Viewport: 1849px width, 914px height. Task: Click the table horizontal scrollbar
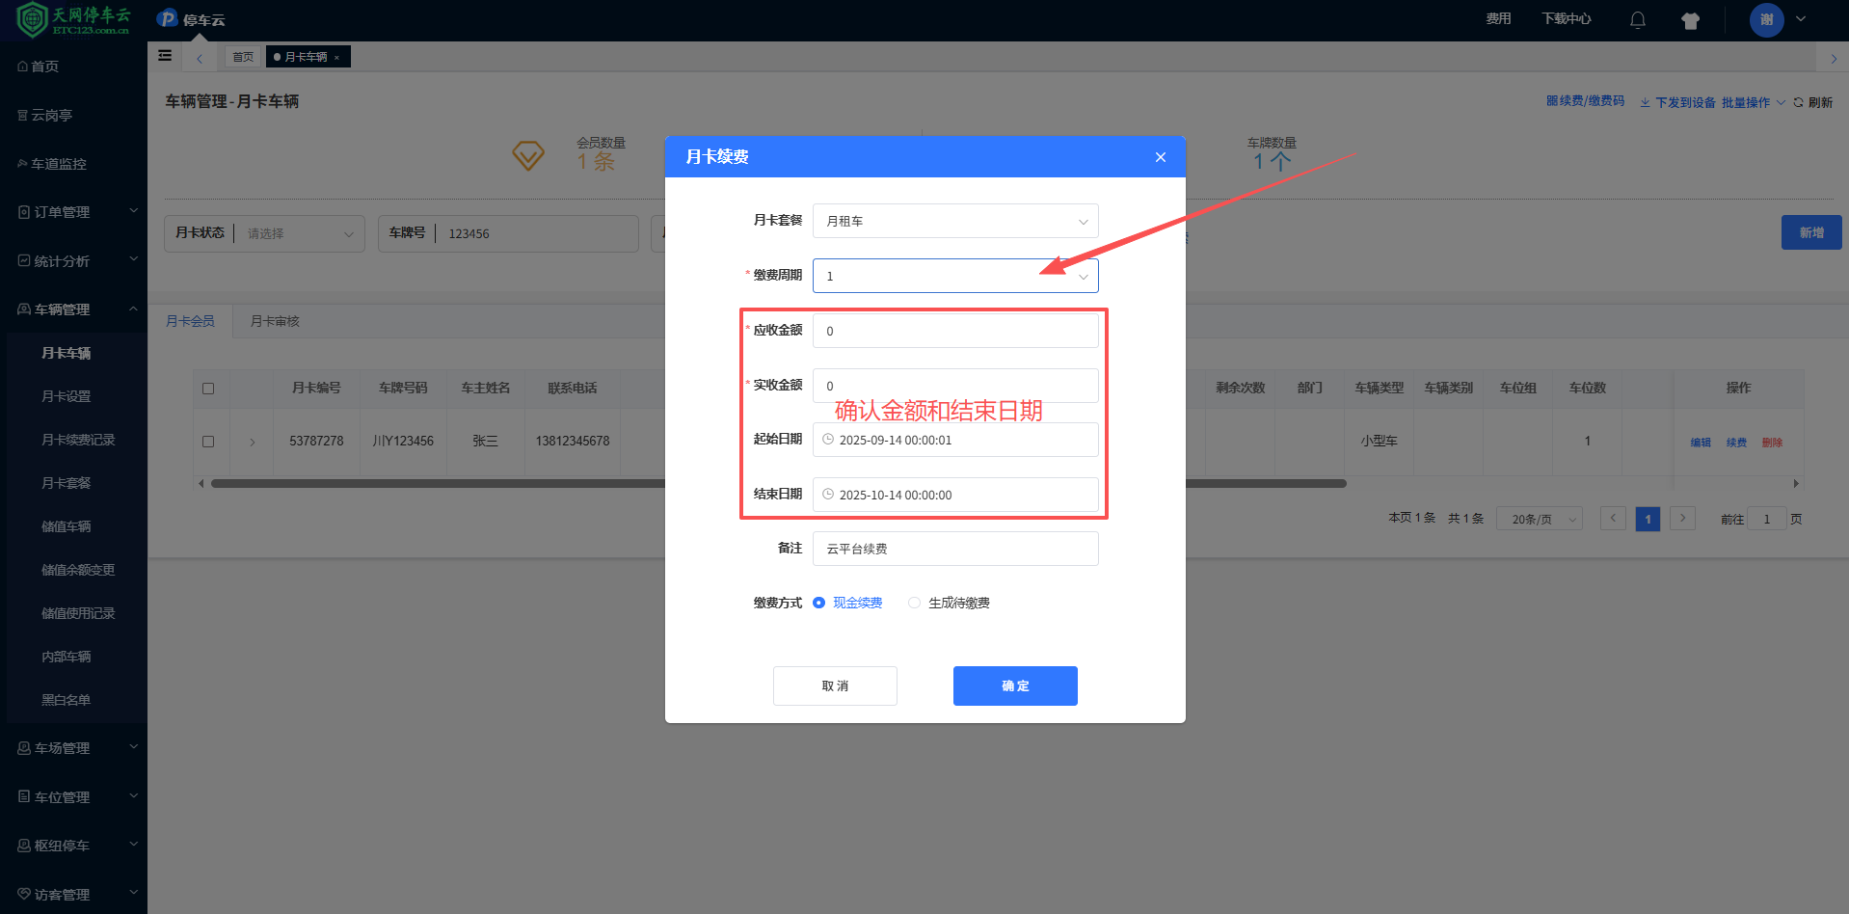point(778,483)
